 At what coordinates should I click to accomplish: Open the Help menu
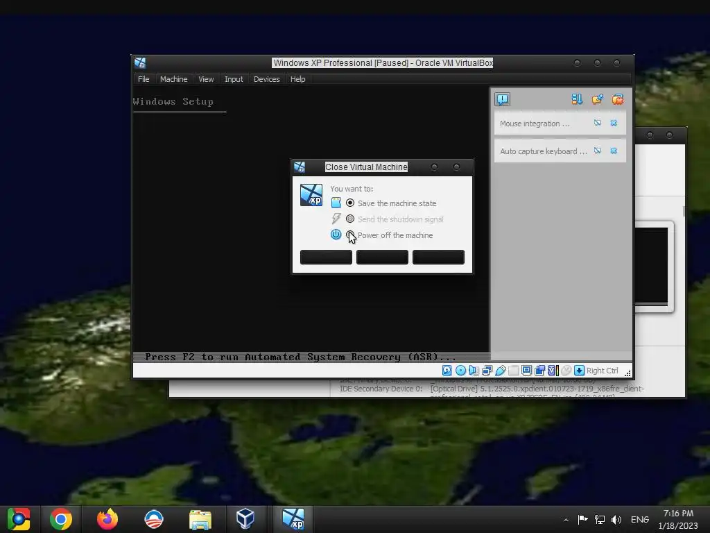click(x=298, y=79)
